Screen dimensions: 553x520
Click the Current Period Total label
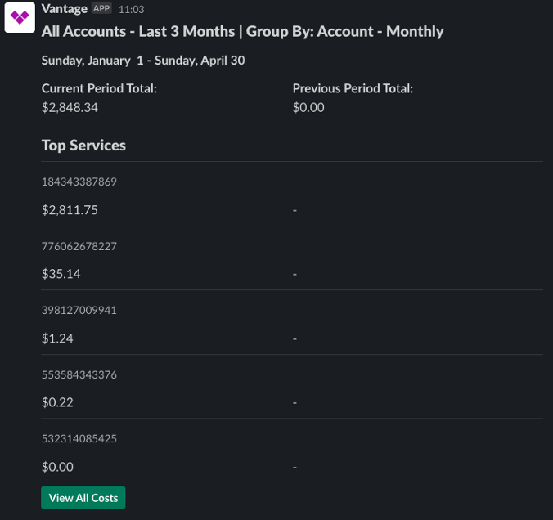pos(99,88)
